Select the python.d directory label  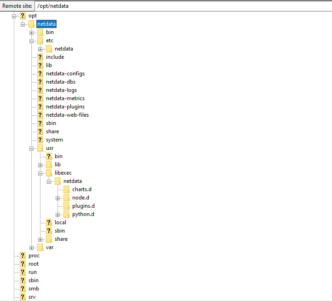pos(83,214)
